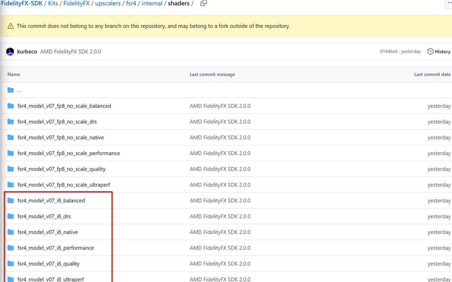The image size is (452, 282).
Task: Open the fsr4_model_v07_fp8_no_scale_drs folder
Action: coord(57,122)
